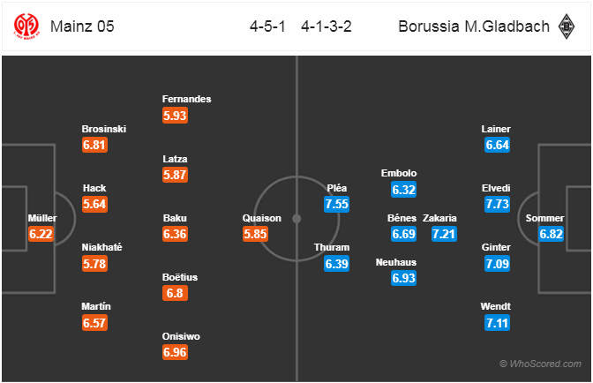Select Quaison's 5.85 rating badge

(255, 234)
